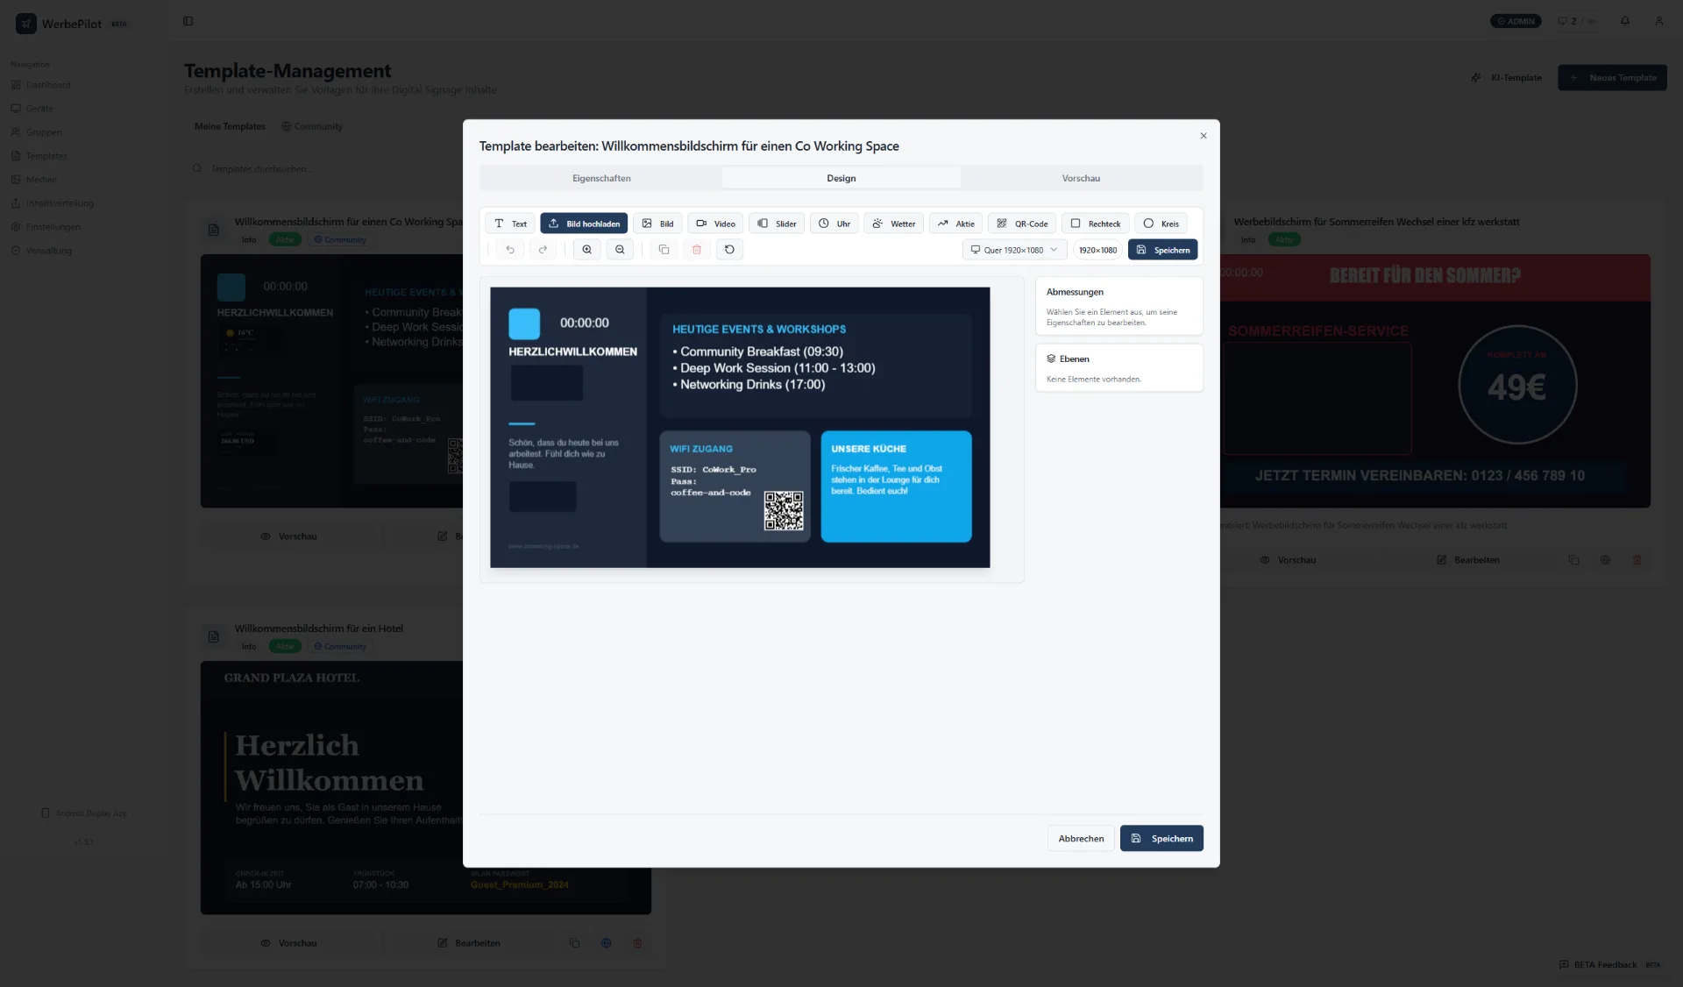
Task: Reset the canvas with the rotate icon
Action: click(729, 250)
